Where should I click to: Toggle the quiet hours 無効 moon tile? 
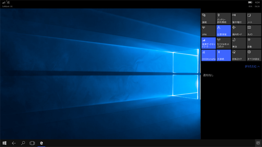coord(239,43)
